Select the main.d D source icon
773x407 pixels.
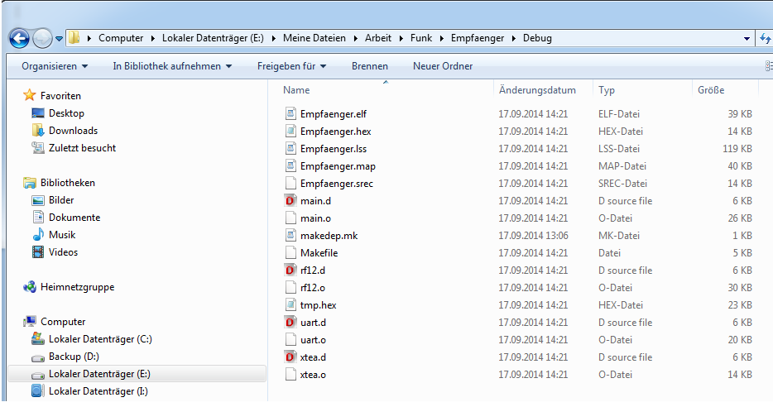pyautogui.click(x=290, y=200)
